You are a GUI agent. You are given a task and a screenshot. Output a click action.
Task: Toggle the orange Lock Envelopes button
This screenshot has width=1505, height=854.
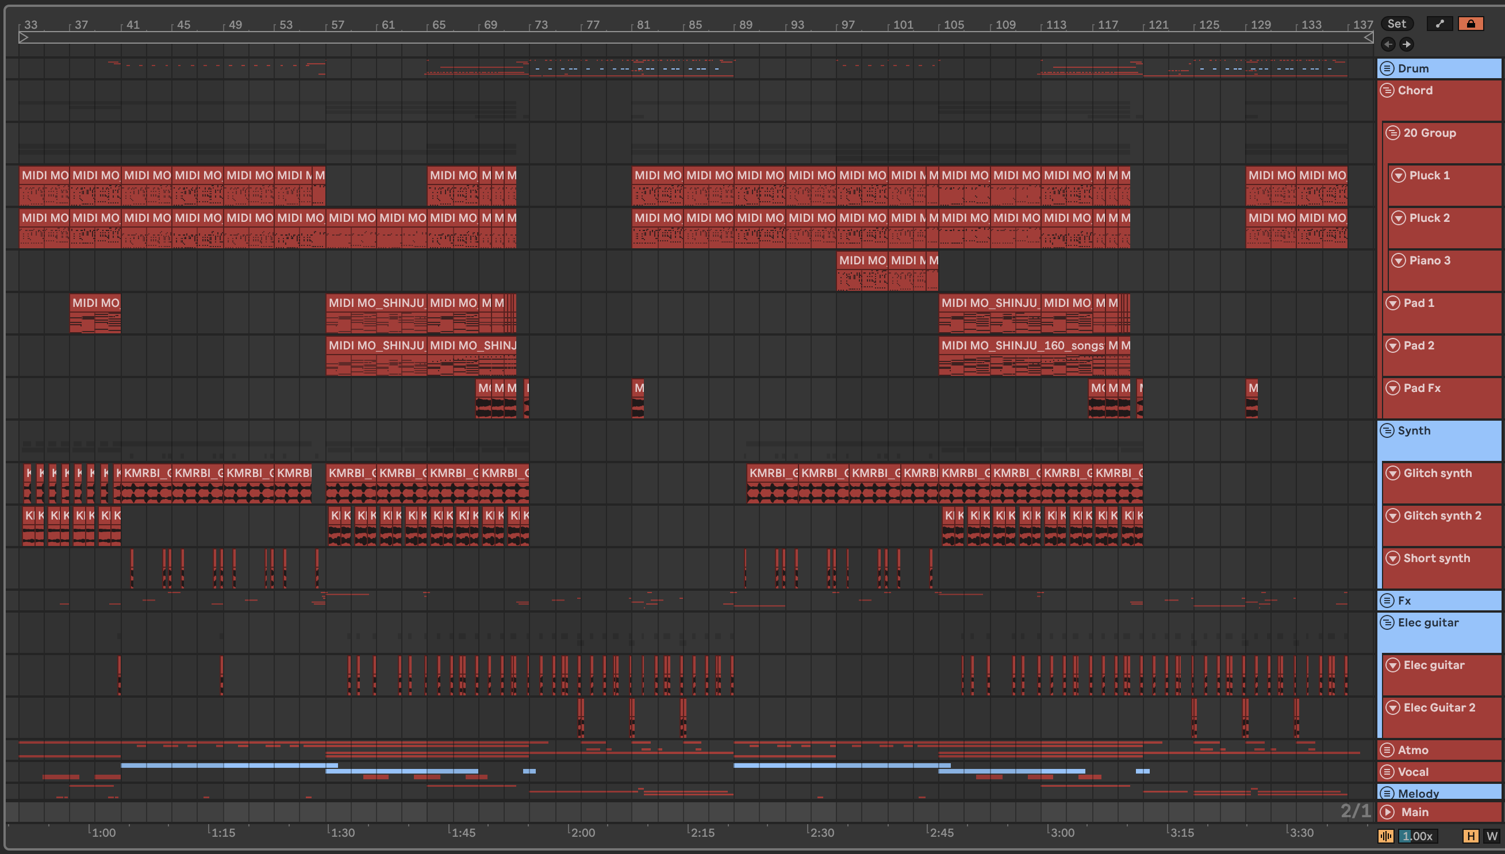pyautogui.click(x=1471, y=24)
